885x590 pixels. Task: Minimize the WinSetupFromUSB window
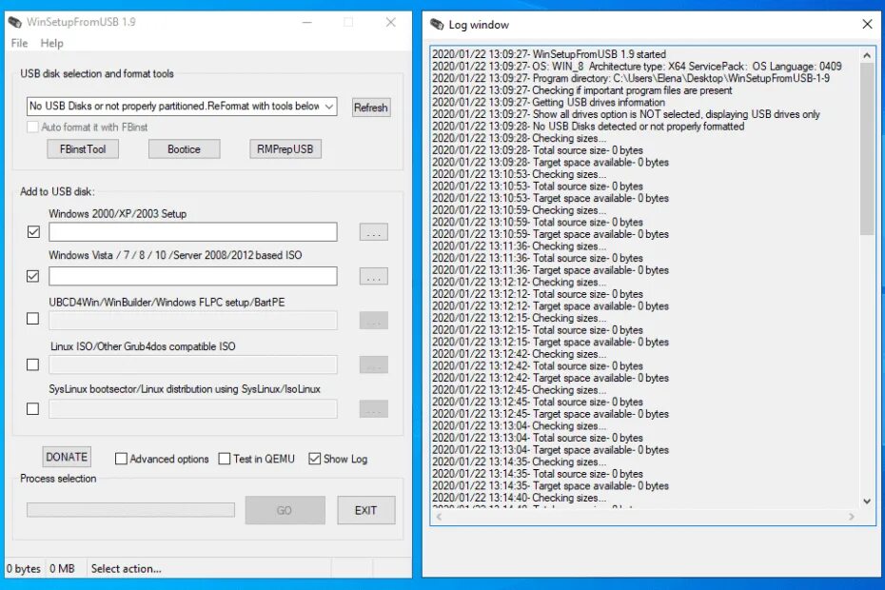(307, 22)
